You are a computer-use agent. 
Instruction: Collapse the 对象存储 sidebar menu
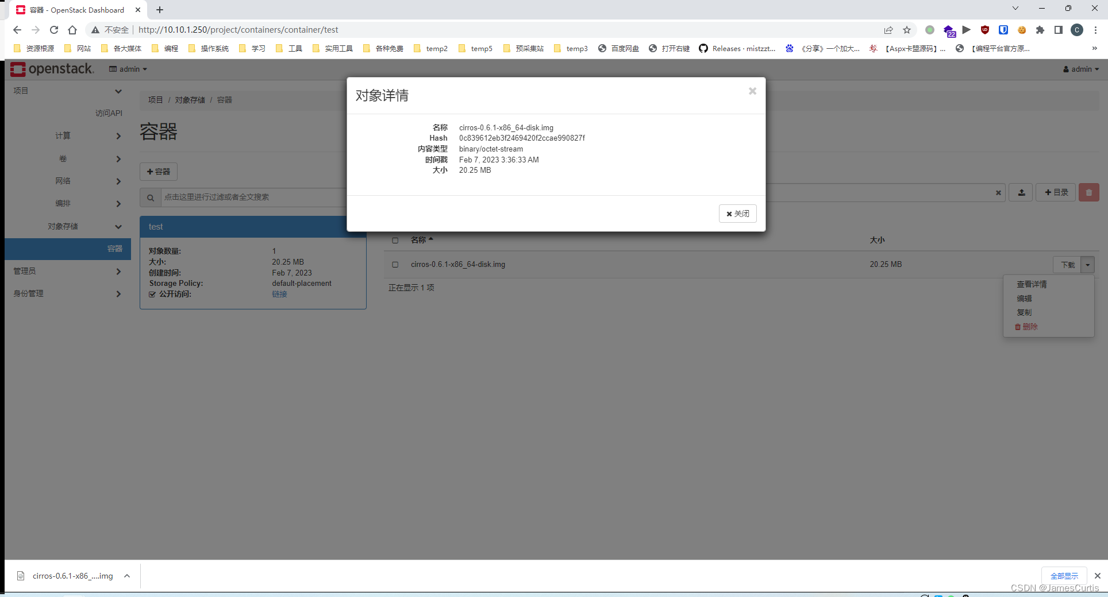[x=68, y=226]
